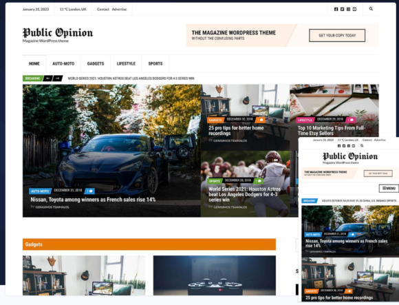Show next breaking headline with right arrow
This screenshot has height=305, width=399.
tap(58, 78)
